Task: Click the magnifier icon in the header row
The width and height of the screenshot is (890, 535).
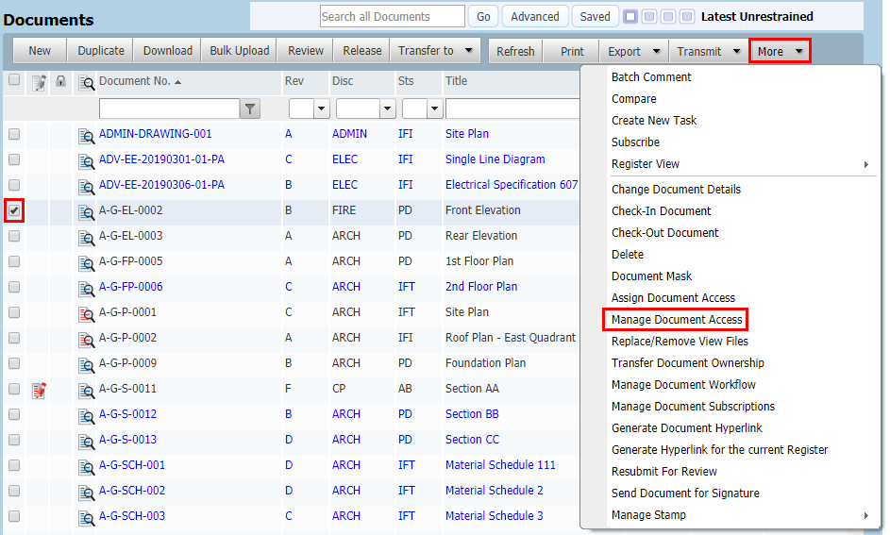Action: [86, 83]
